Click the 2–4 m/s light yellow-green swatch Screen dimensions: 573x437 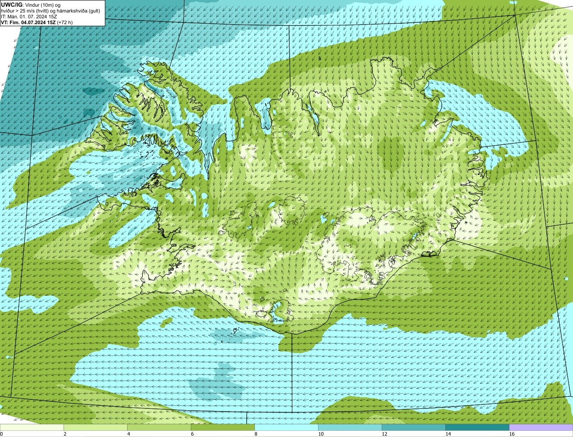[96, 427]
